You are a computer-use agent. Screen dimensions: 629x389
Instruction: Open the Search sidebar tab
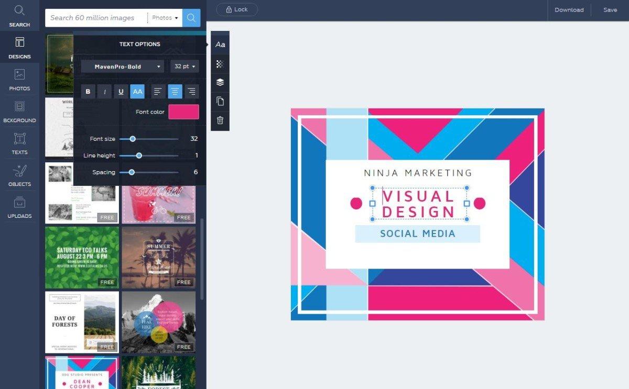19,16
